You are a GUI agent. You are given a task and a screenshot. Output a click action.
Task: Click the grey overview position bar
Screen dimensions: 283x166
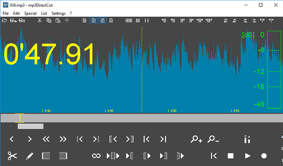coord(142,118)
